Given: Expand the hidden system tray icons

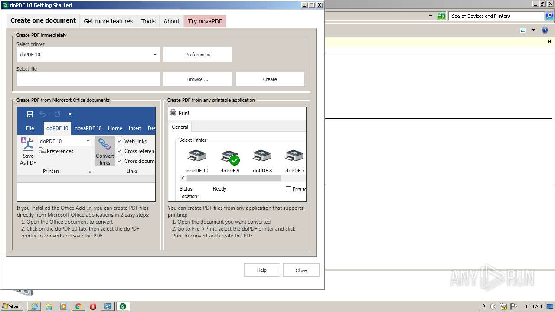Looking at the screenshot, I should pyautogui.click(x=483, y=306).
